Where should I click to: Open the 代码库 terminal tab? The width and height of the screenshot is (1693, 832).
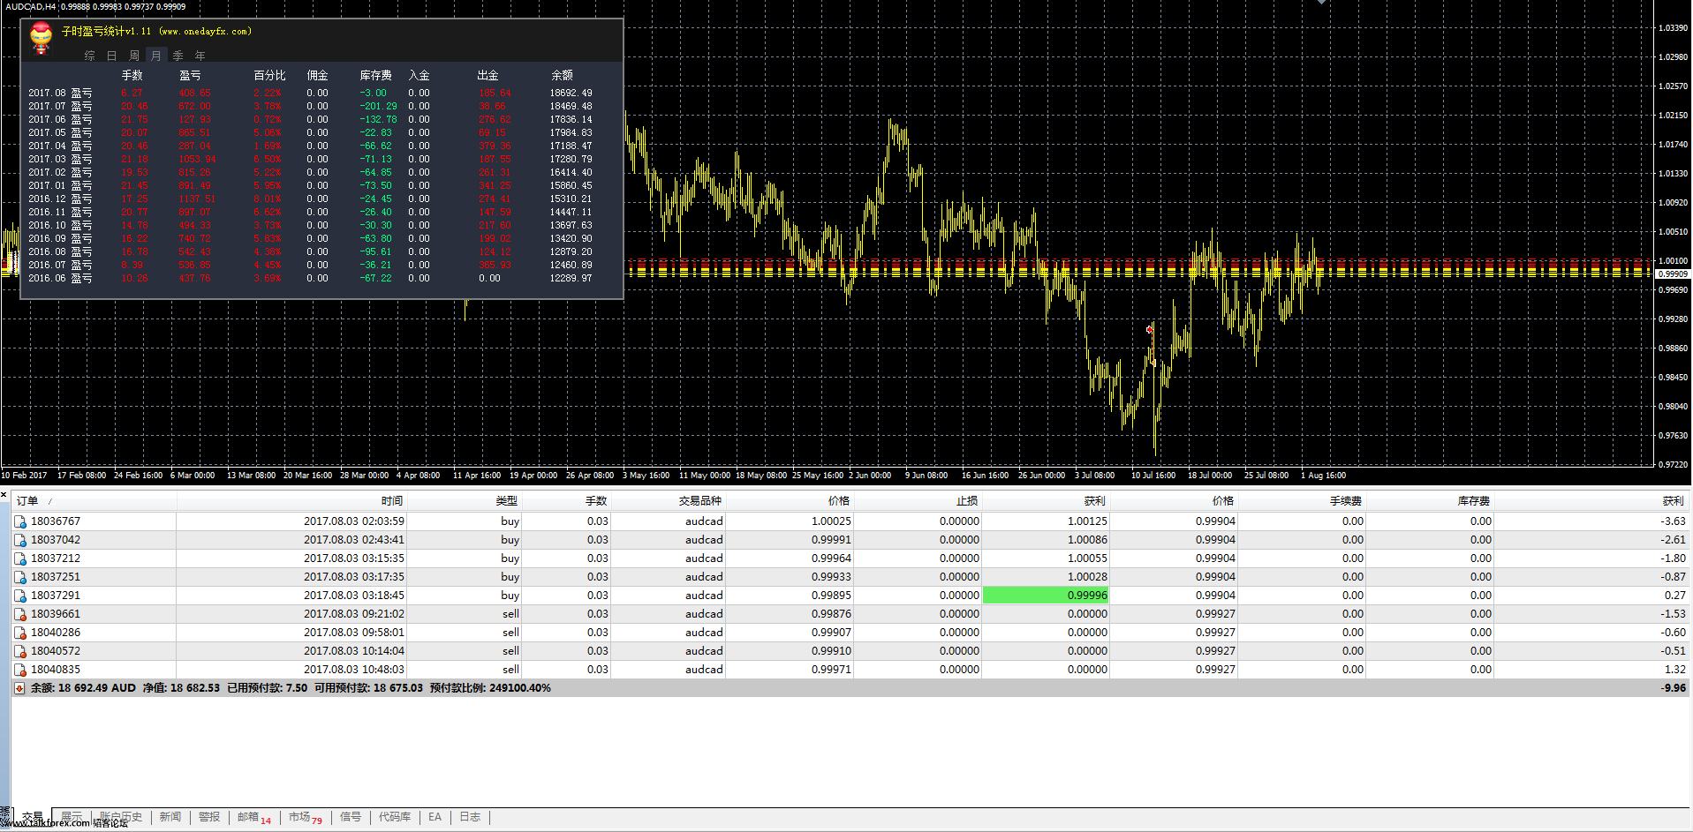click(x=395, y=817)
